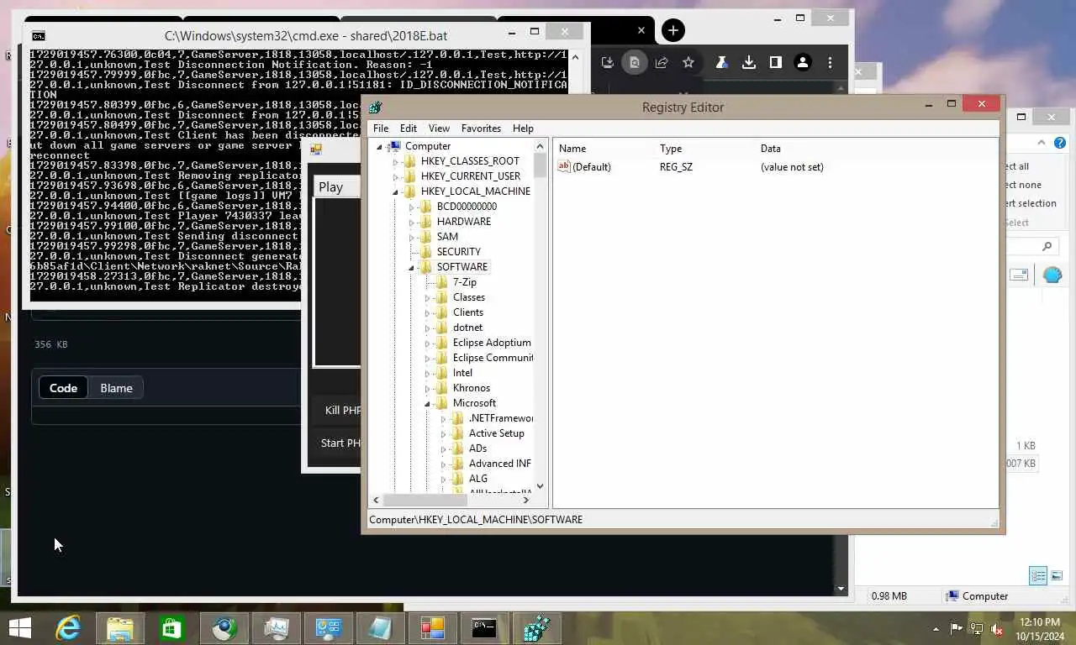
Task: Launch Internet Explorer from the taskbar
Action: point(68,627)
